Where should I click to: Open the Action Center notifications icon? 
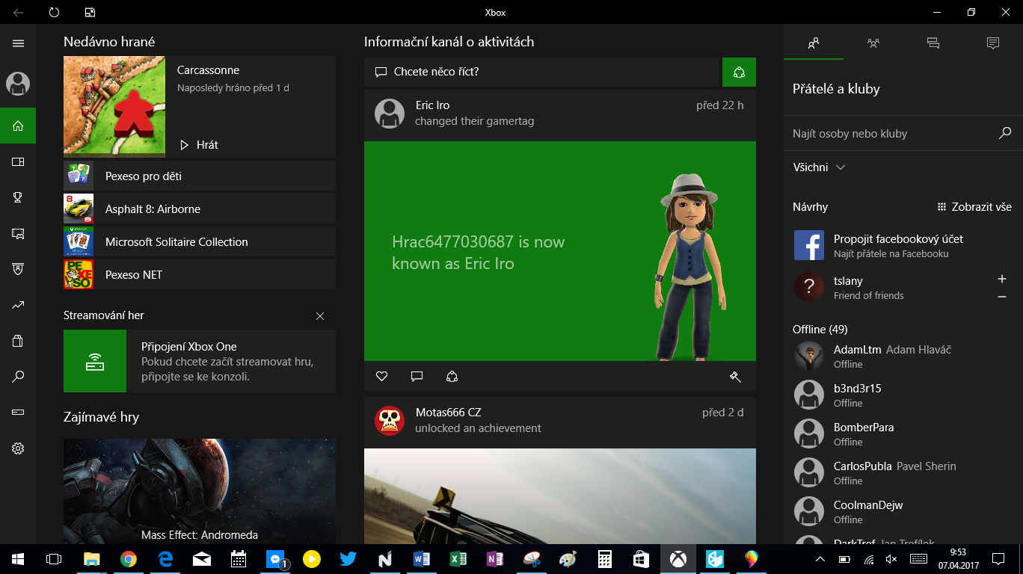(998, 559)
